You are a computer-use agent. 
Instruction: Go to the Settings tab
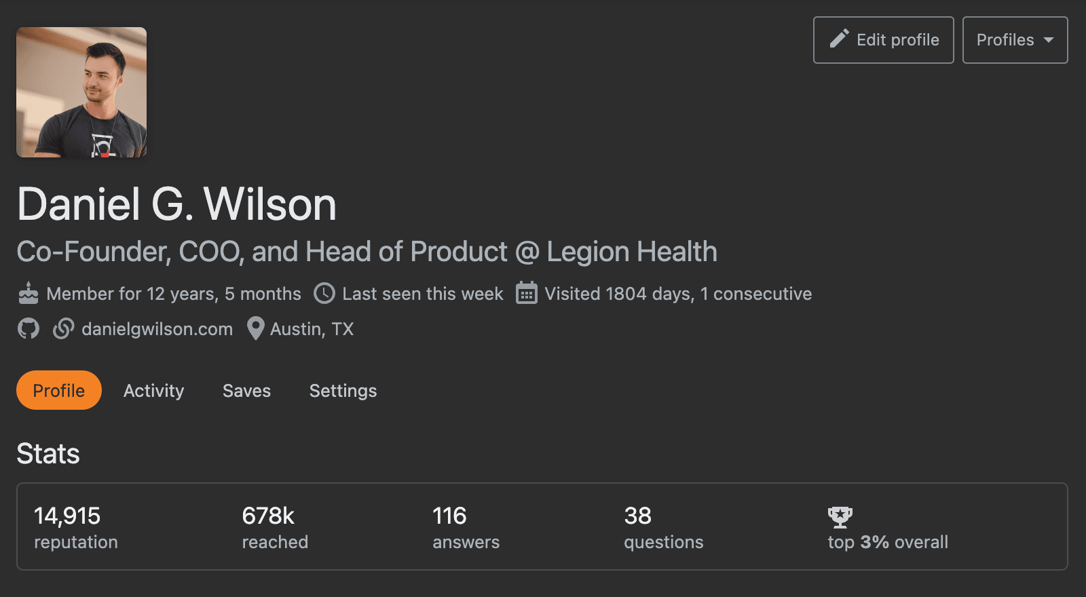coord(343,391)
